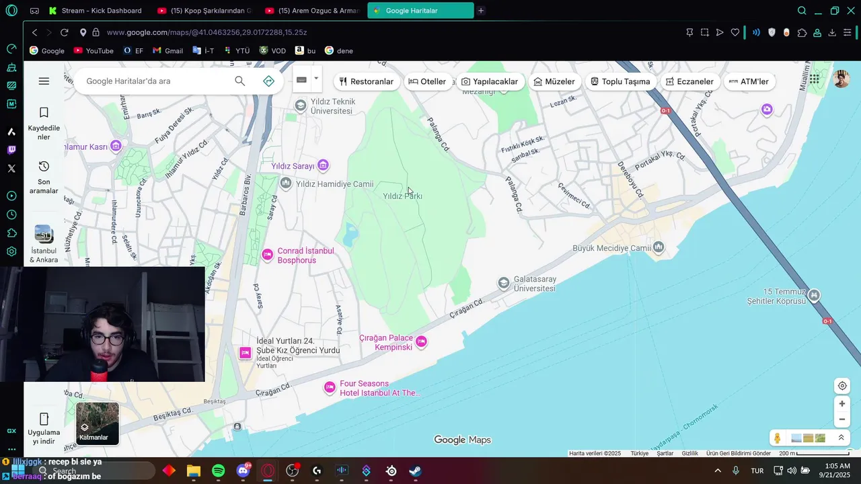Filter map by Müzeler
The image size is (861, 484).
(x=554, y=81)
